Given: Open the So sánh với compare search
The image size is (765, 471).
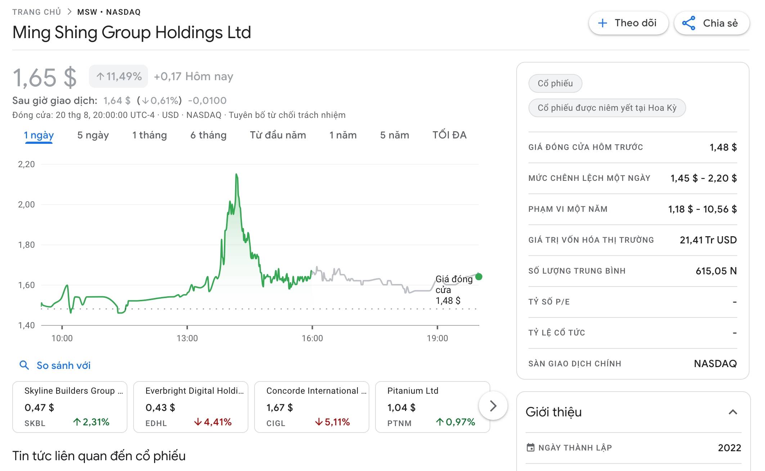Looking at the screenshot, I should [x=55, y=365].
